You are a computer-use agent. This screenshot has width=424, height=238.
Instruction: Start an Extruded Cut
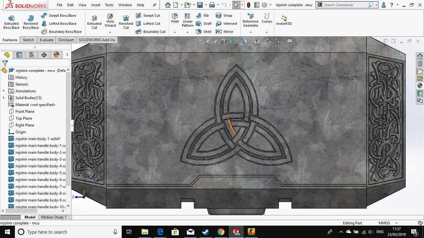pos(94,22)
